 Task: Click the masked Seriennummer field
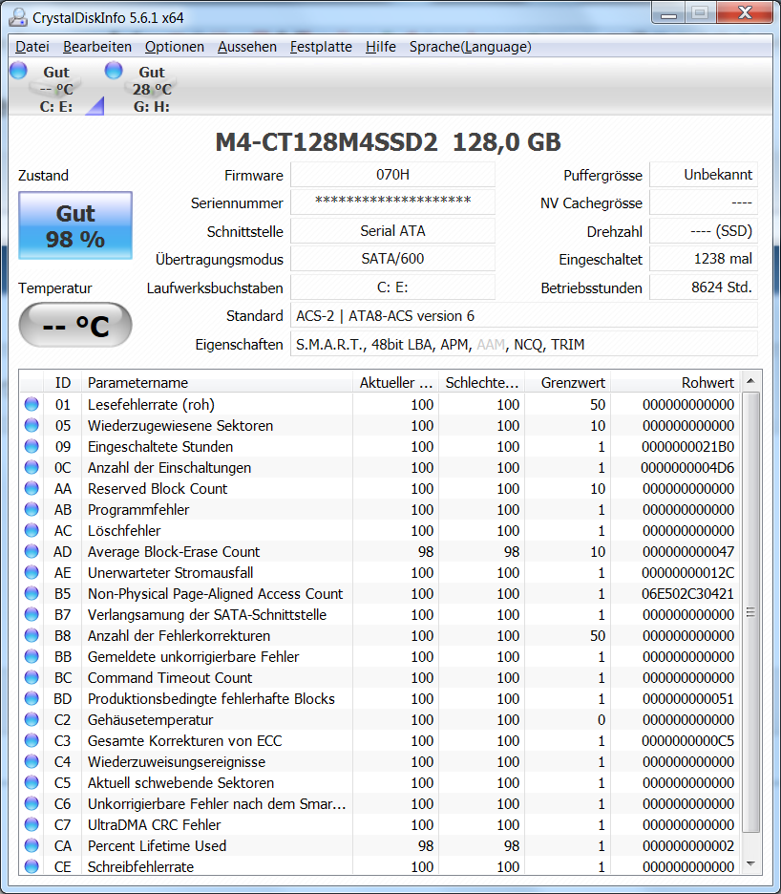pos(392,202)
